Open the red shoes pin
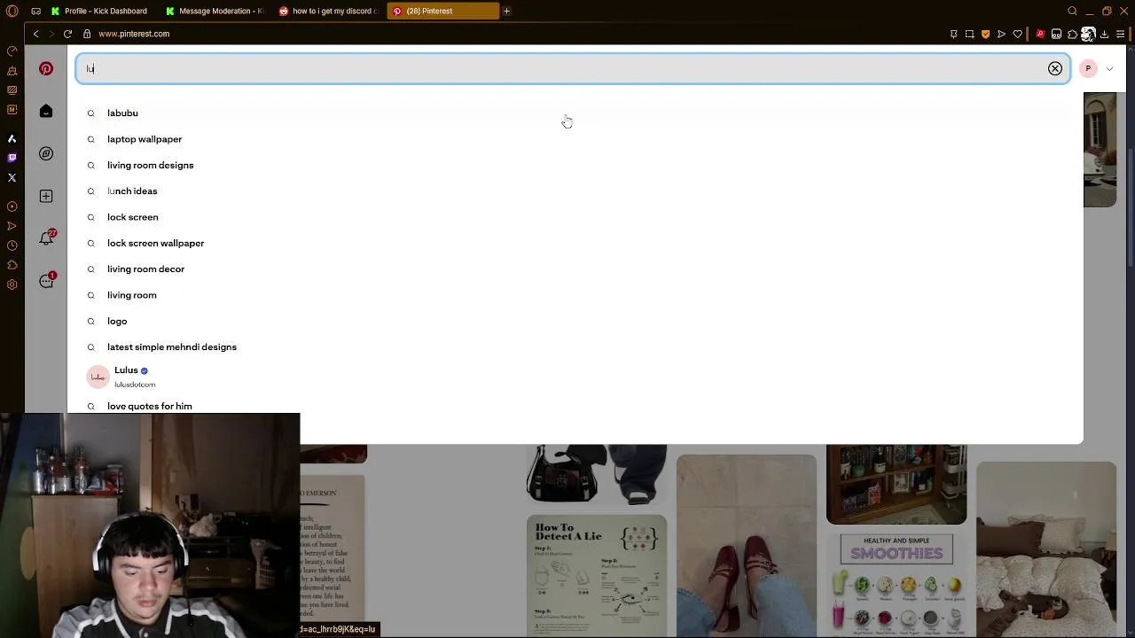This screenshot has height=638, width=1135. pyautogui.click(x=747, y=547)
